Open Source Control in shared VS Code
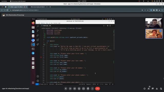Image resolution: width=164 pixels, height=92 pixels. pyautogui.click(x=38, y=31)
